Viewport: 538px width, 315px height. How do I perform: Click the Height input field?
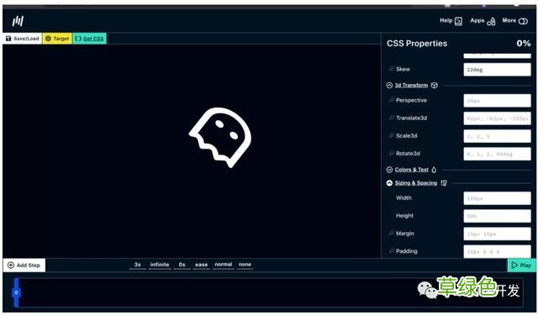[x=497, y=216]
